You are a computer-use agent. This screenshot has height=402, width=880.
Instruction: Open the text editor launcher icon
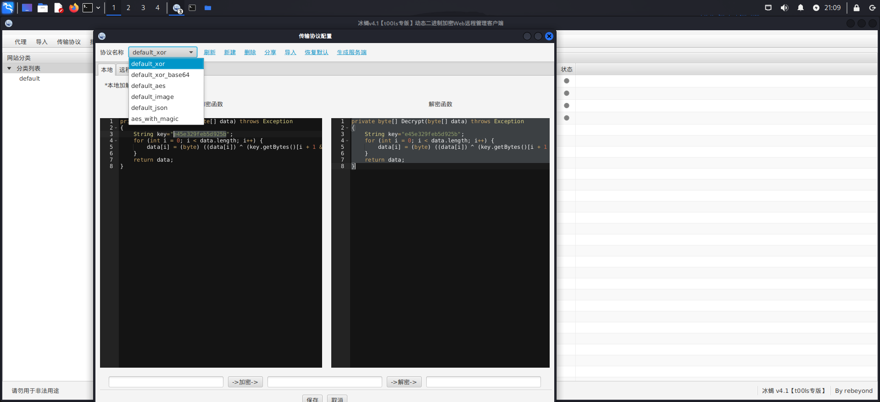pos(58,8)
